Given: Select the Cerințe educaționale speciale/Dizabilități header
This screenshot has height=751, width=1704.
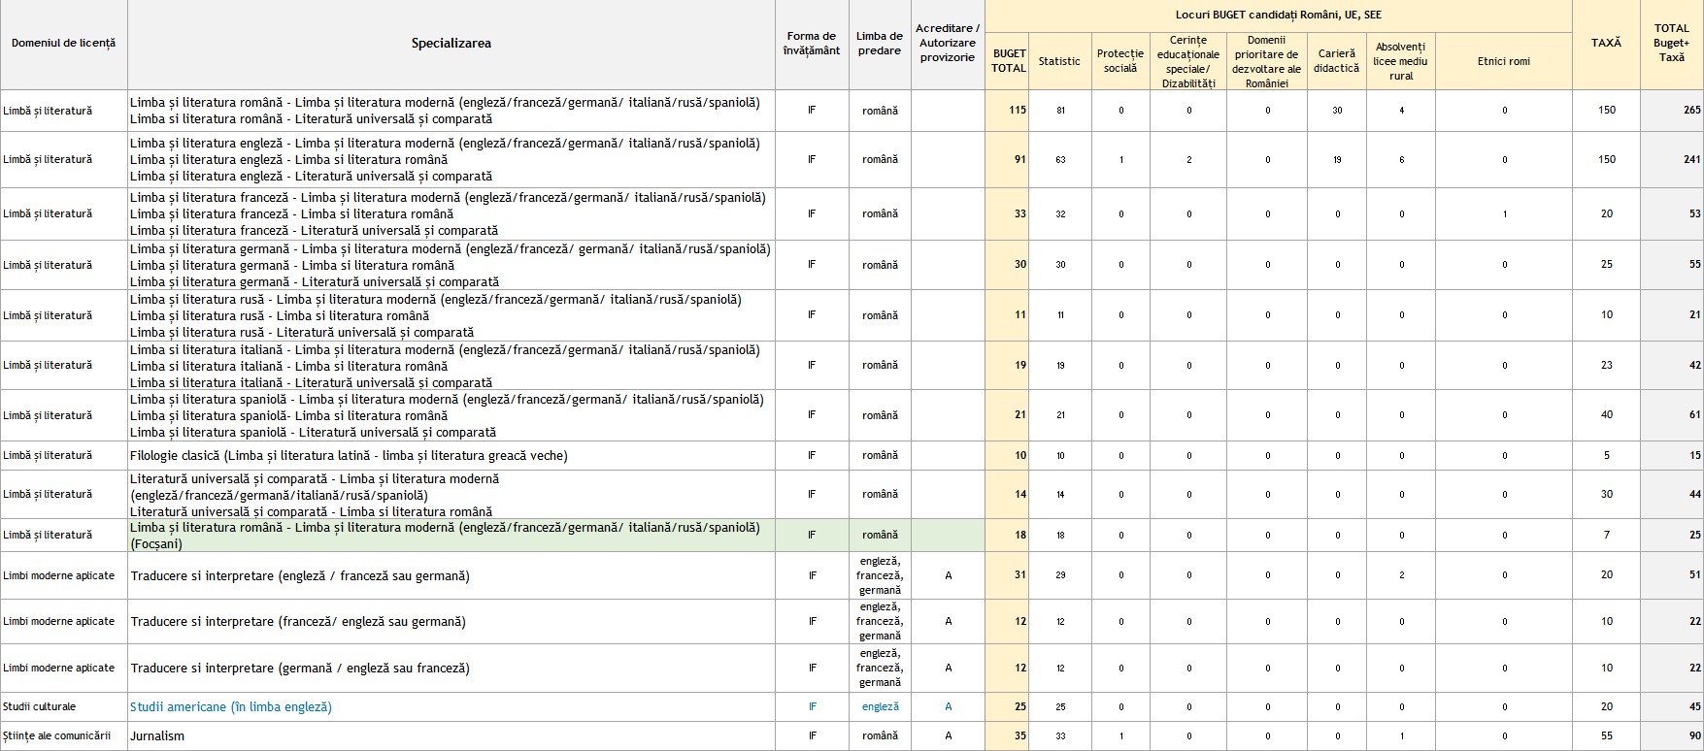Looking at the screenshot, I should tap(1188, 61).
